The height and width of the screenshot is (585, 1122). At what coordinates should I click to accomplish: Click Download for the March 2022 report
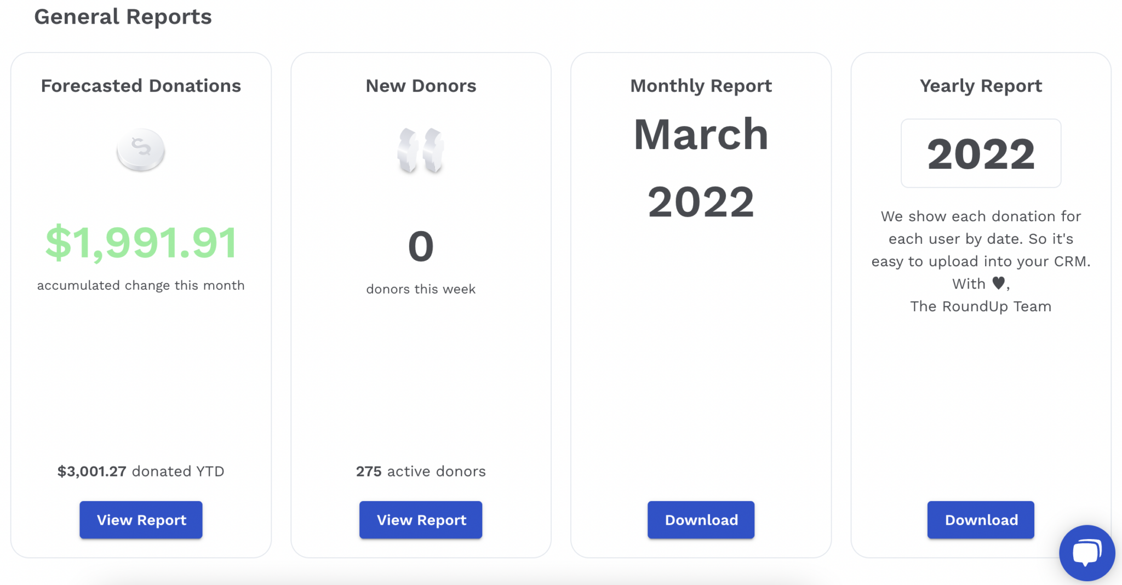click(701, 520)
